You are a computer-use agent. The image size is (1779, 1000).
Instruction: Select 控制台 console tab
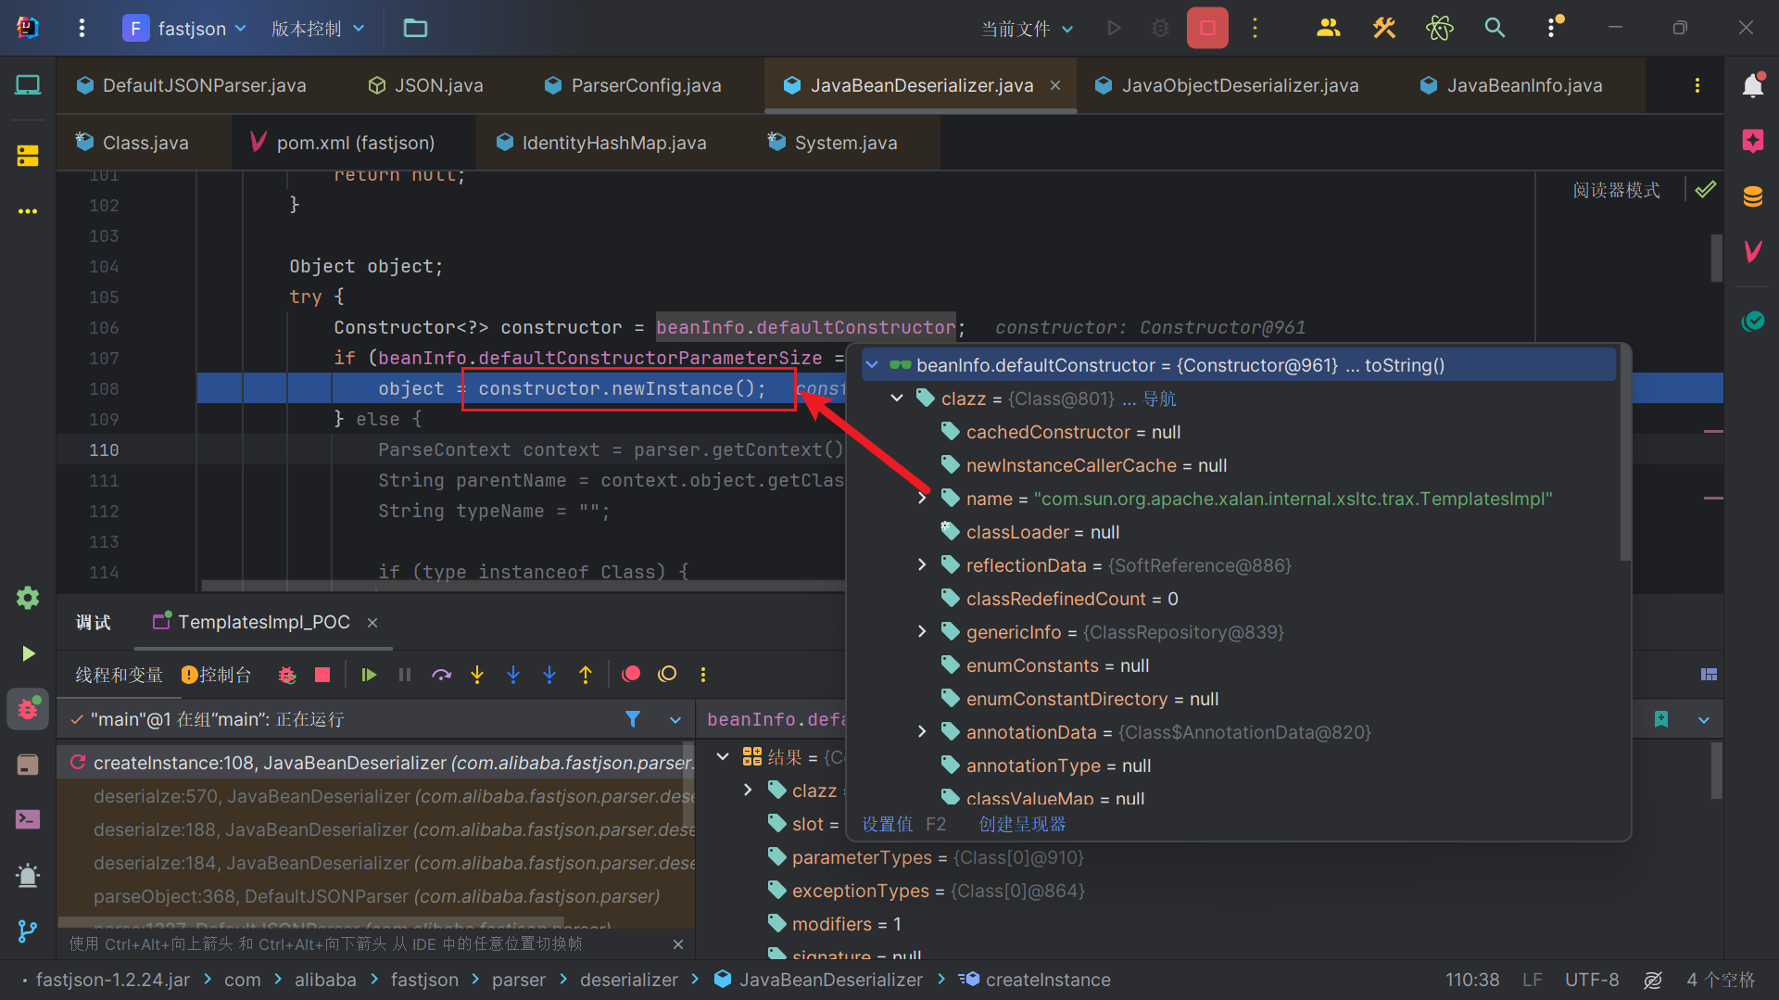(x=216, y=675)
